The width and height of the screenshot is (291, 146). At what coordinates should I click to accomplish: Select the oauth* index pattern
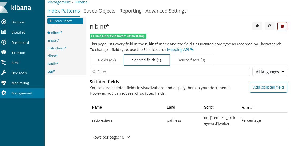click(x=52, y=64)
